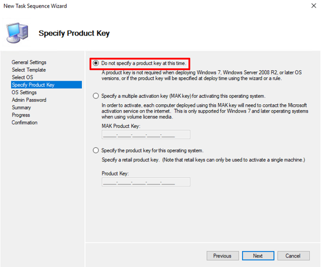This screenshot has height=267, width=321.
Task: Click the Previous button
Action: point(223,256)
